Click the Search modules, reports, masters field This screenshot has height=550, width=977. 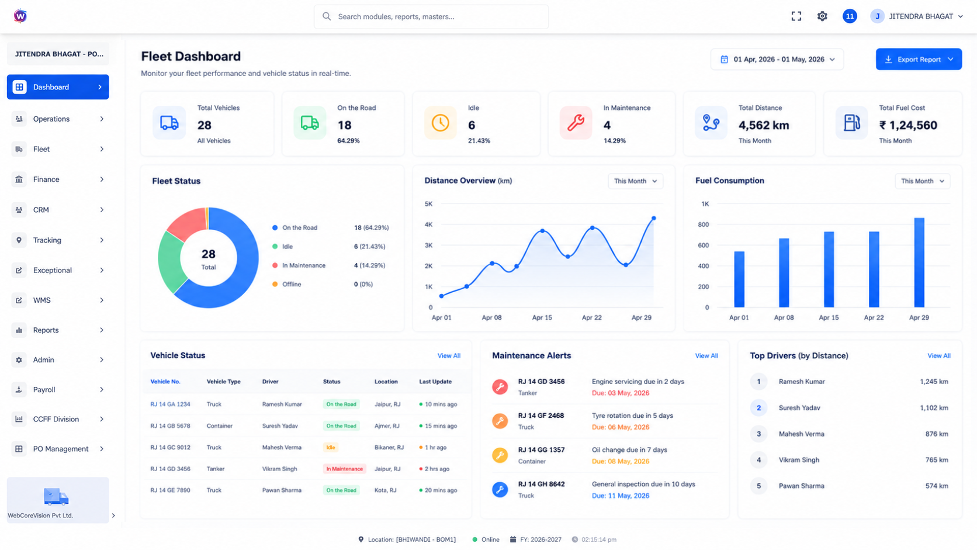coord(431,16)
